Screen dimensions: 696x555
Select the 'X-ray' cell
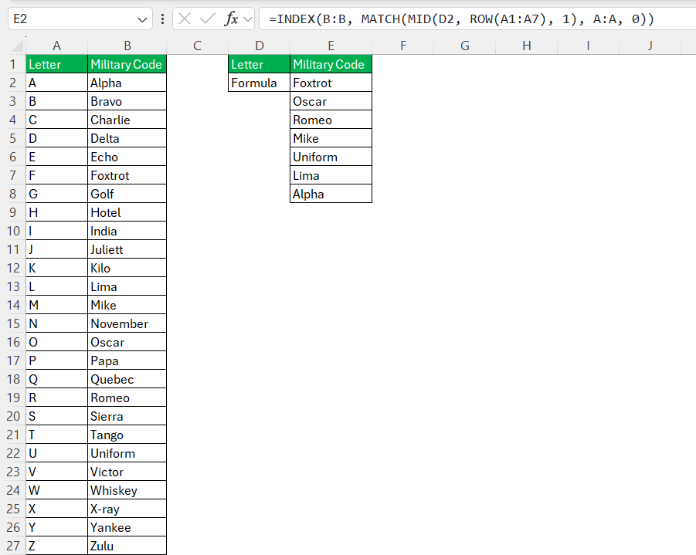(127, 509)
